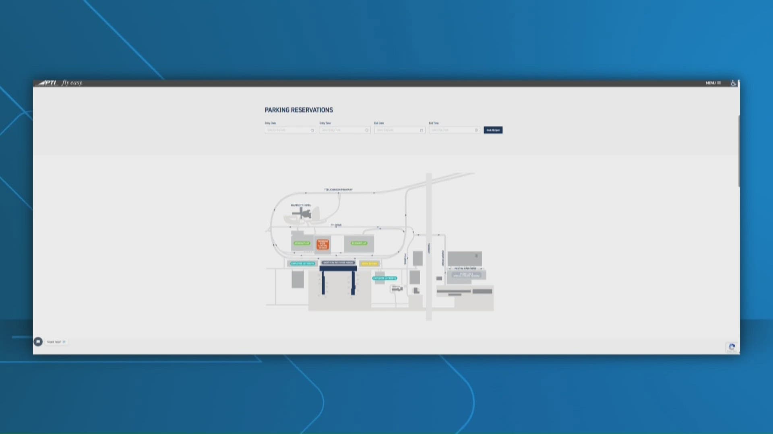This screenshot has height=434, width=773.
Task: Select the right green Economy Lot label
Action: pos(359,243)
